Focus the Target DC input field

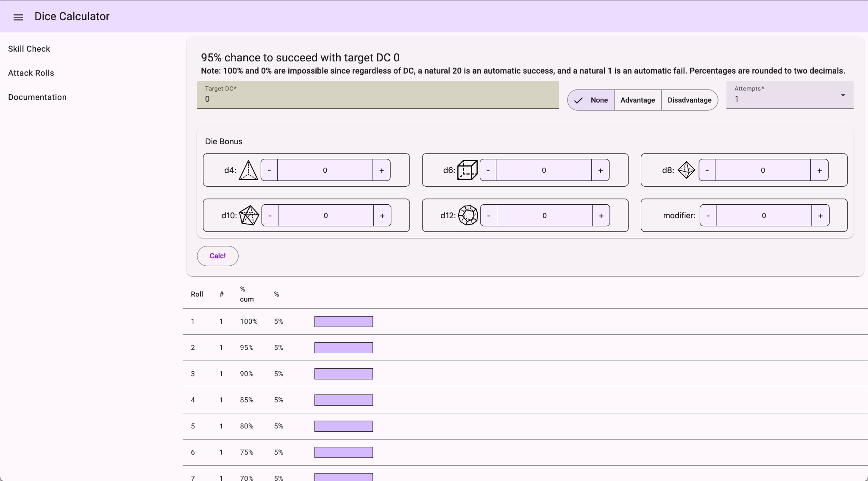click(378, 95)
